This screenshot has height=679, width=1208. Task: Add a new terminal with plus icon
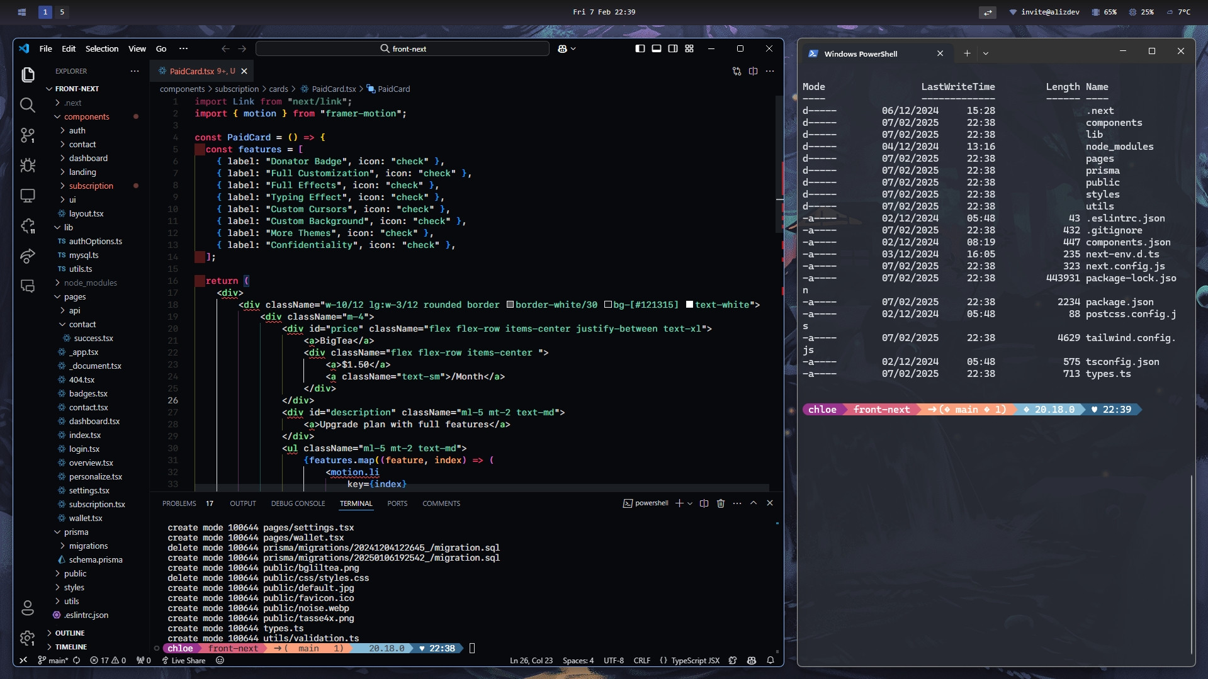point(679,503)
